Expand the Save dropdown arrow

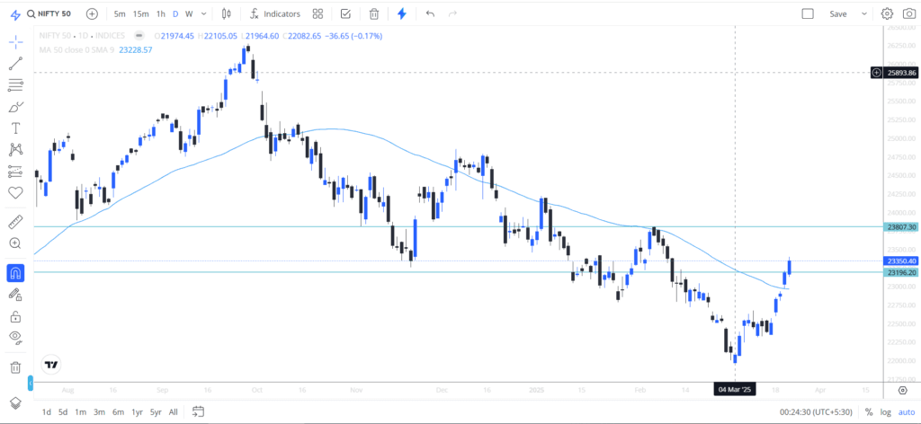pyautogui.click(x=864, y=13)
